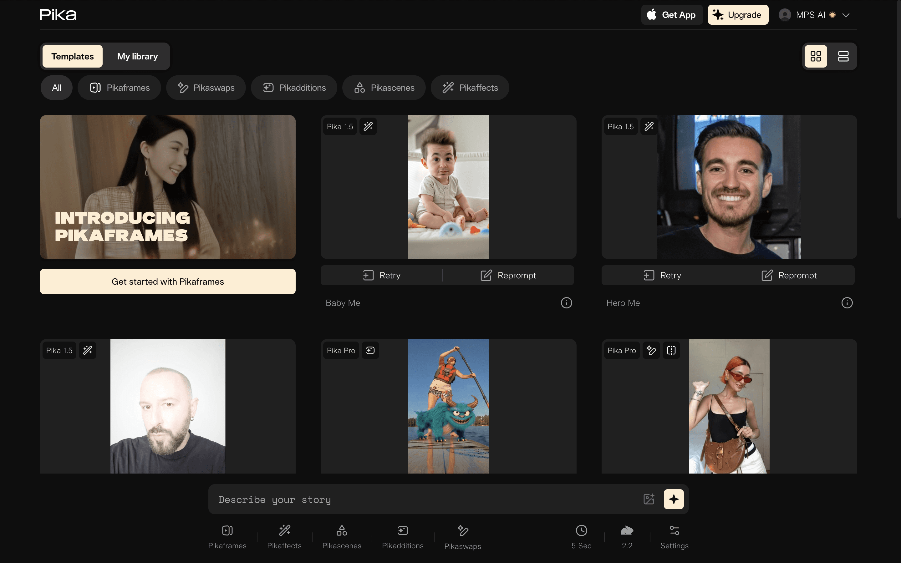Click the Pika logo
901x563 pixels.
[58, 15]
